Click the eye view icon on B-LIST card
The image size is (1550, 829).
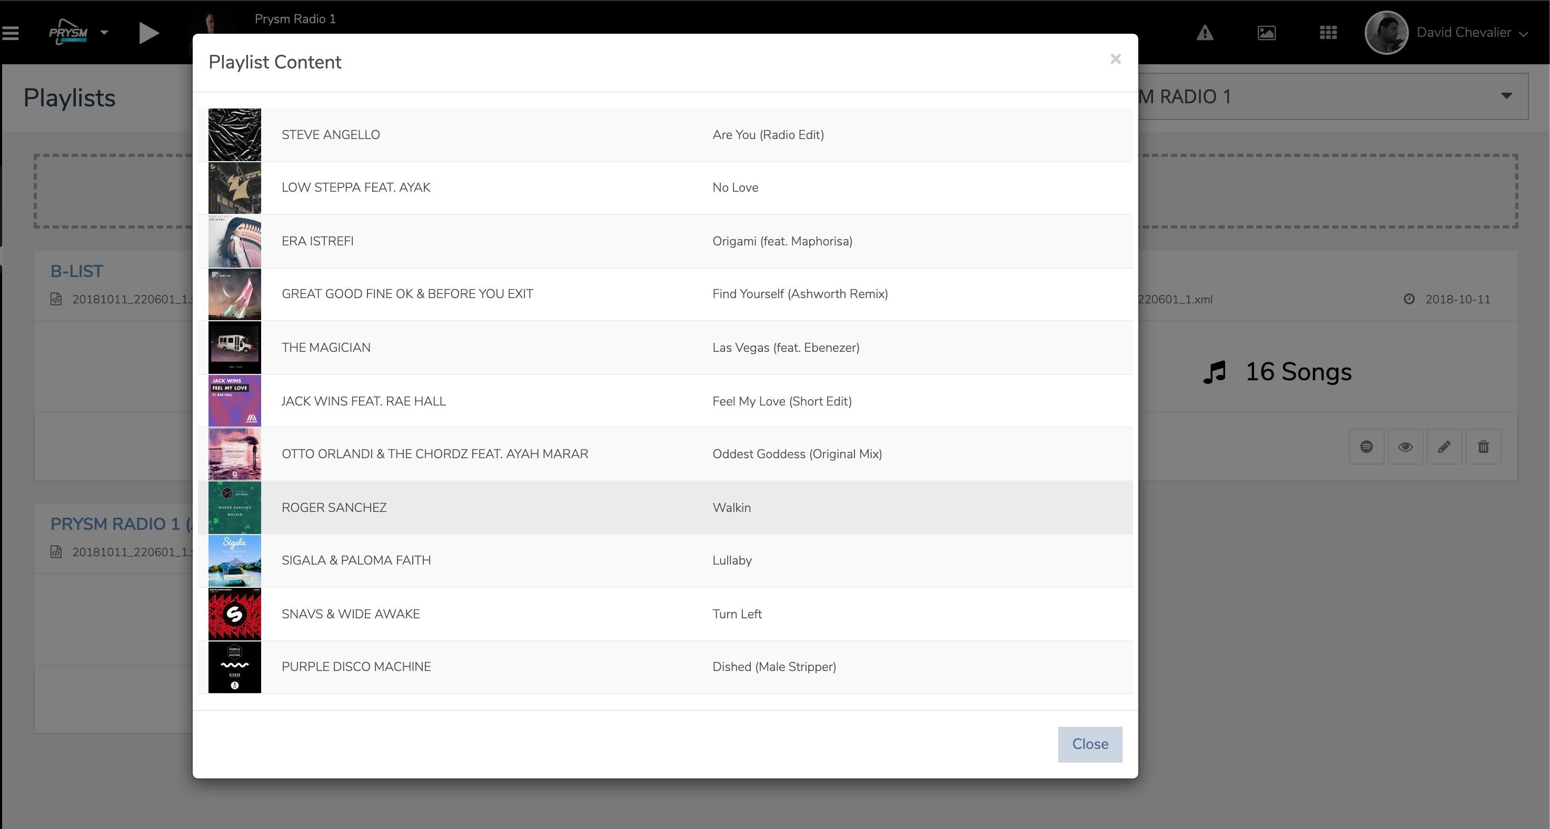click(x=1406, y=447)
